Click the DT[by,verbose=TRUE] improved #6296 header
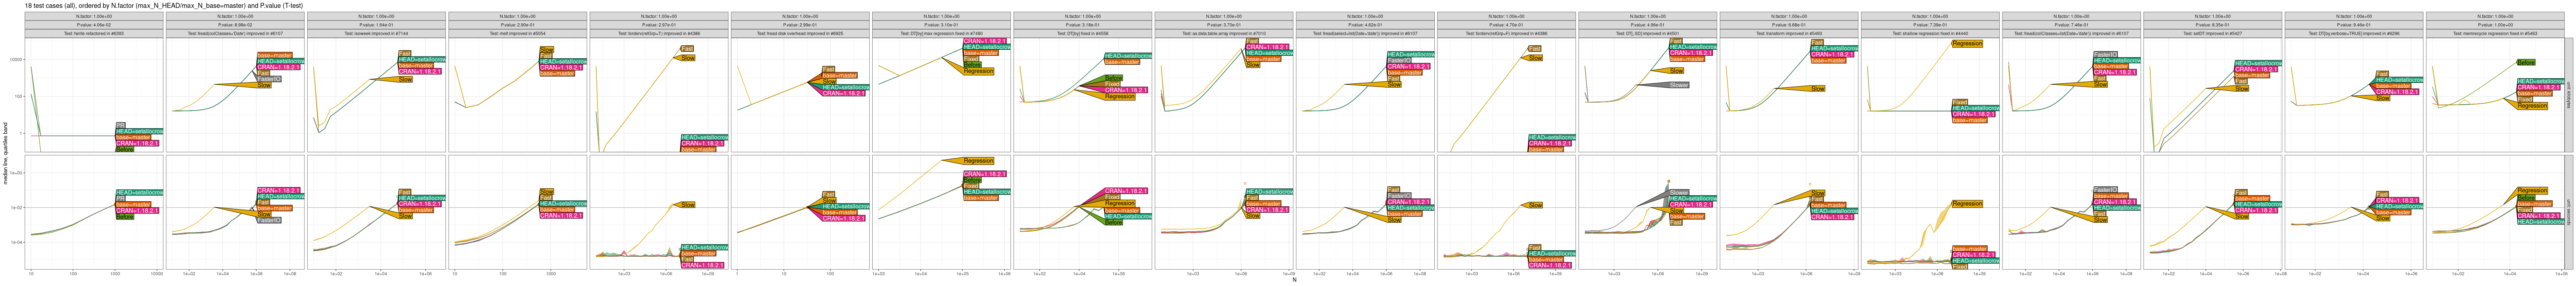Screen dimensions: 2576x286 (x=2354, y=33)
